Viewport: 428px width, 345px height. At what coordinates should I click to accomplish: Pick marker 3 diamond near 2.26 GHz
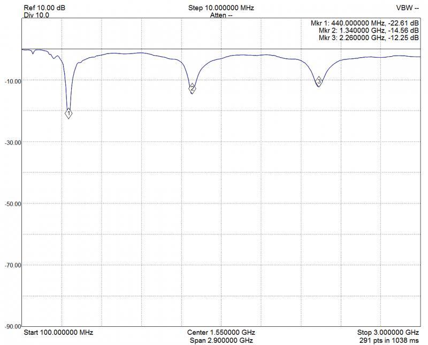tap(319, 81)
